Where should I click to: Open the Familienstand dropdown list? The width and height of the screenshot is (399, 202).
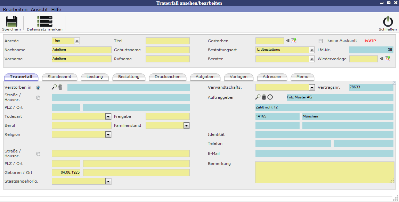187,126
